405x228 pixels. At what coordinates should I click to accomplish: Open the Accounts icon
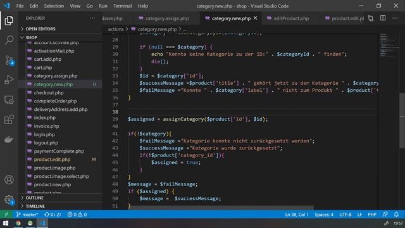coord(9,180)
